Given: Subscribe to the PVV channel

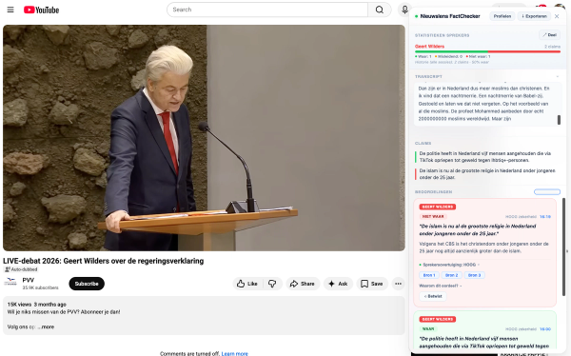Looking at the screenshot, I should coord(87,284).
